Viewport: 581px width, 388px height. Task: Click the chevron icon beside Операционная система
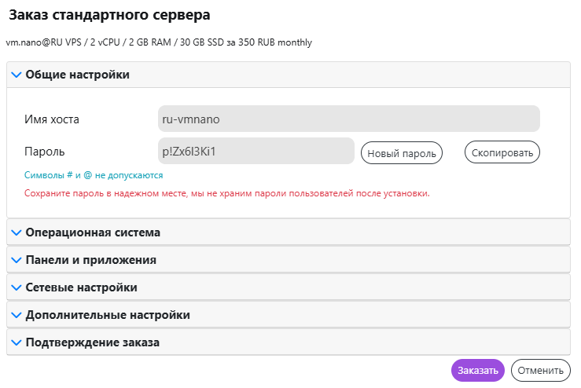tap(17, 233)
